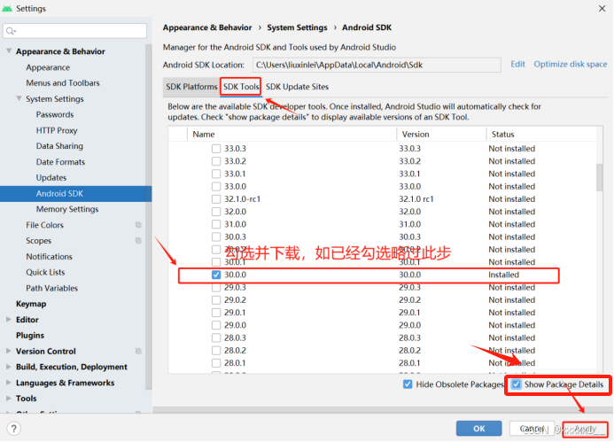Open the Quick Lists settings page

point(45,272)
